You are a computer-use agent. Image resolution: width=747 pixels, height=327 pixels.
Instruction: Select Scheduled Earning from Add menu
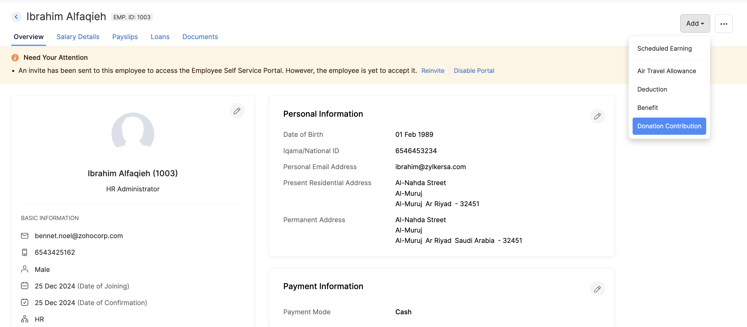coord(664,49)
